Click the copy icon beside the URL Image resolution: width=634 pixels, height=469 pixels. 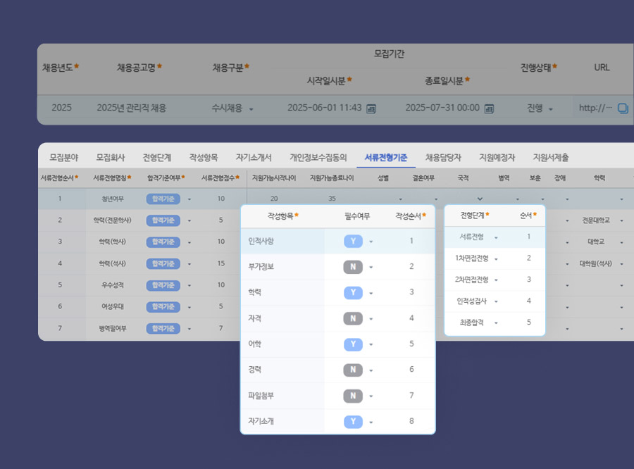(623, 108)
